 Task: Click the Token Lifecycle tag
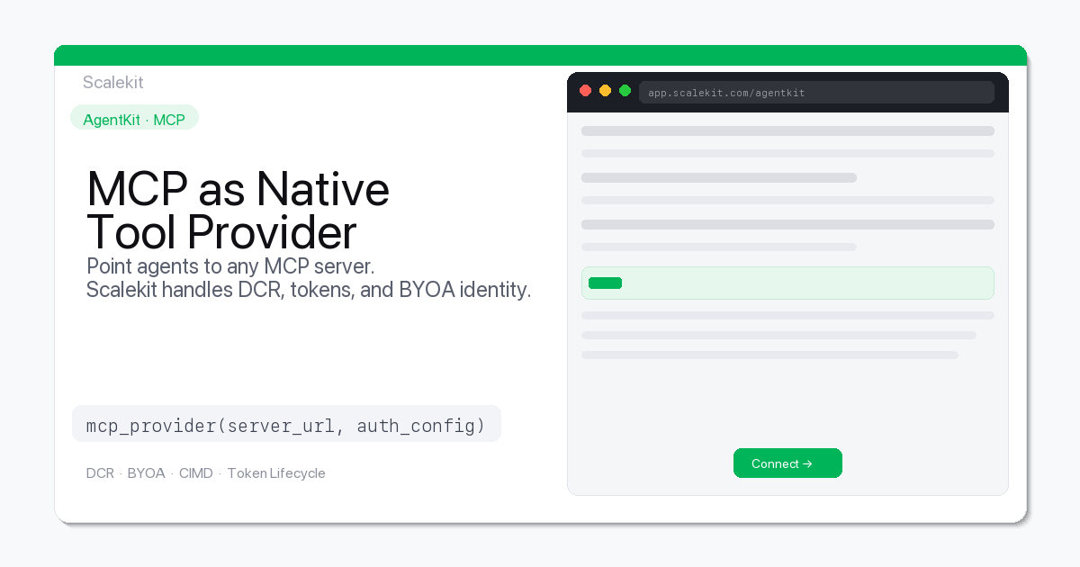(276, 473)
